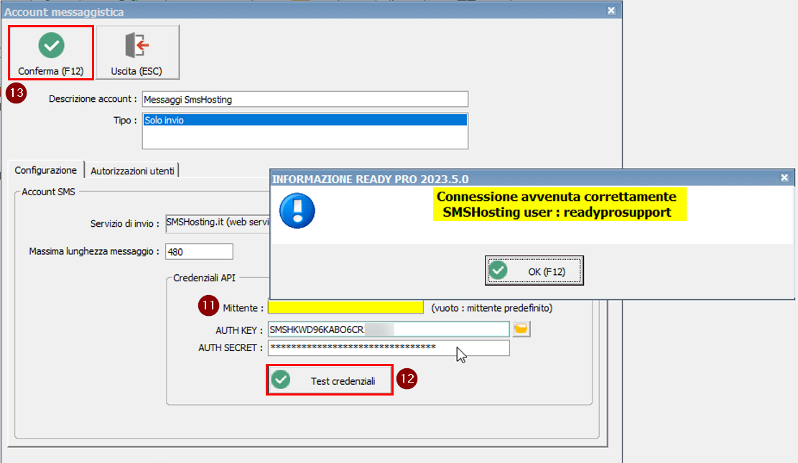Close the INFORMAZIONE READY PRO dialog

(x=784, y=177)
